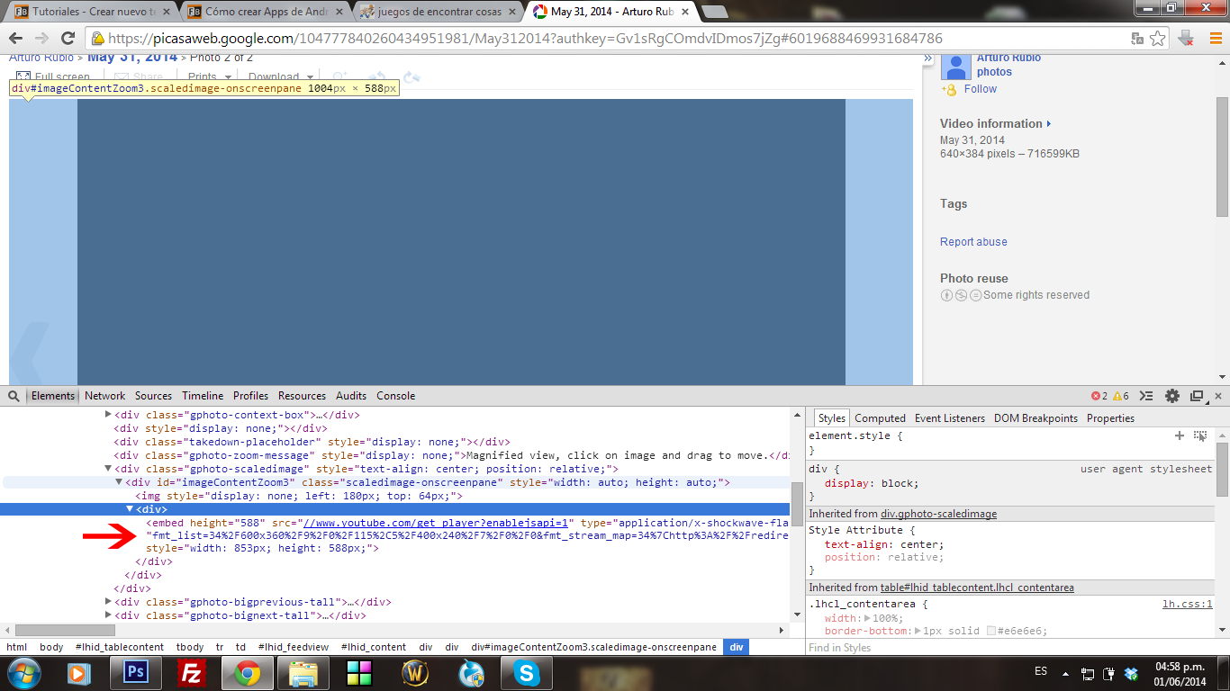
Task: Select the Properties tab
Action: [1110, 418]
